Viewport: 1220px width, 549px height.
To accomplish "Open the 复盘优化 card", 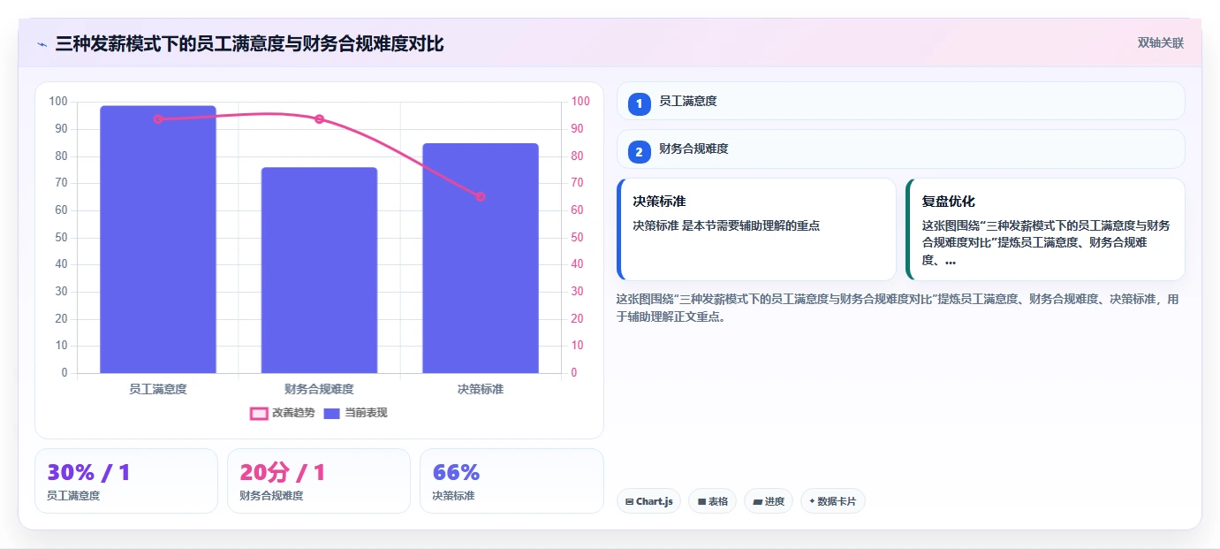I will pyautogui.click(x=1045, y=229).
